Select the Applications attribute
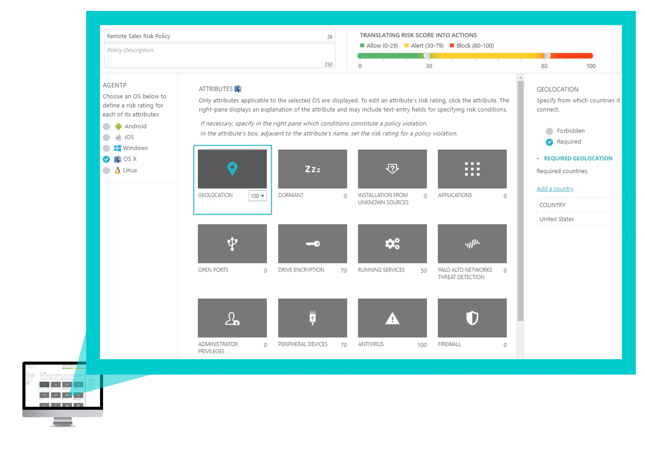The width and height of the screenshot is (645, 451). (x=472, y=169)
